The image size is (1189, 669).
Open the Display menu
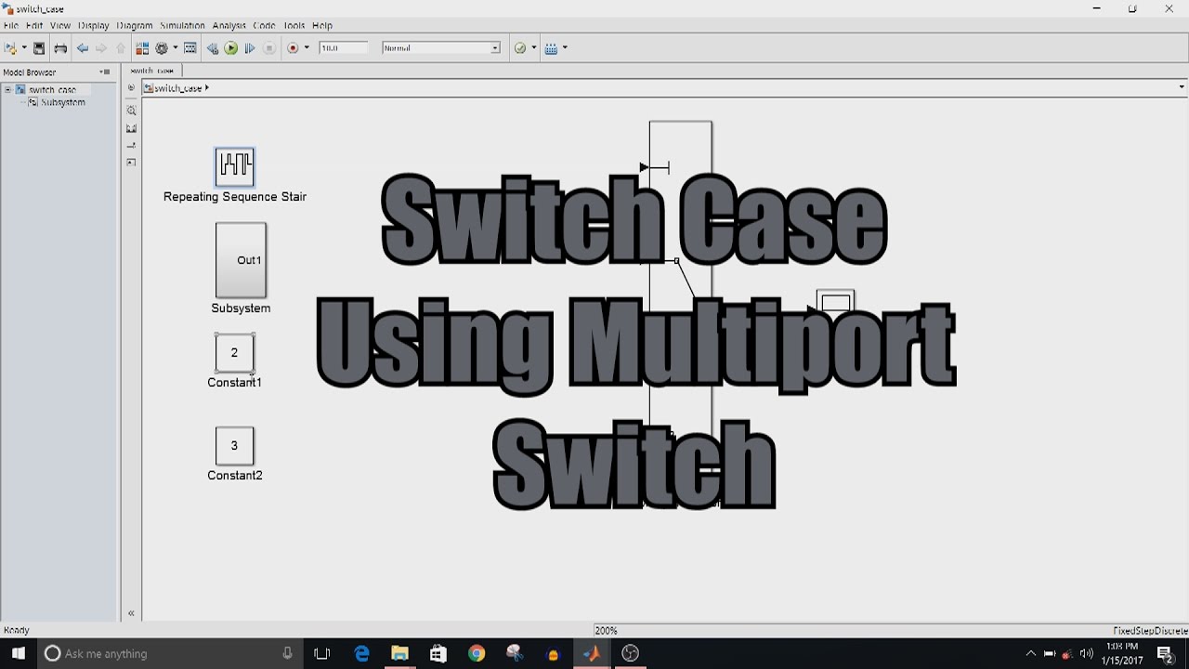tap(94, 25)
